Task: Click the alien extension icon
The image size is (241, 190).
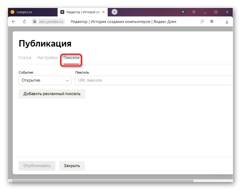Action: point(183,12)
